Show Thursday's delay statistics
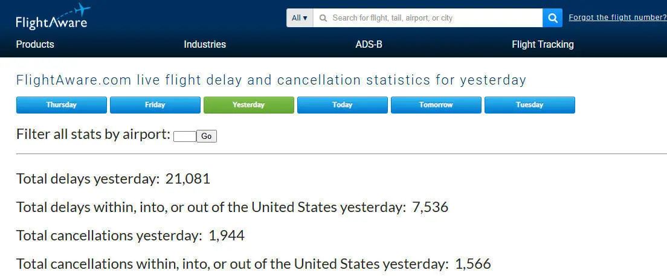667x276 pixels. click(x=62, y=105)
